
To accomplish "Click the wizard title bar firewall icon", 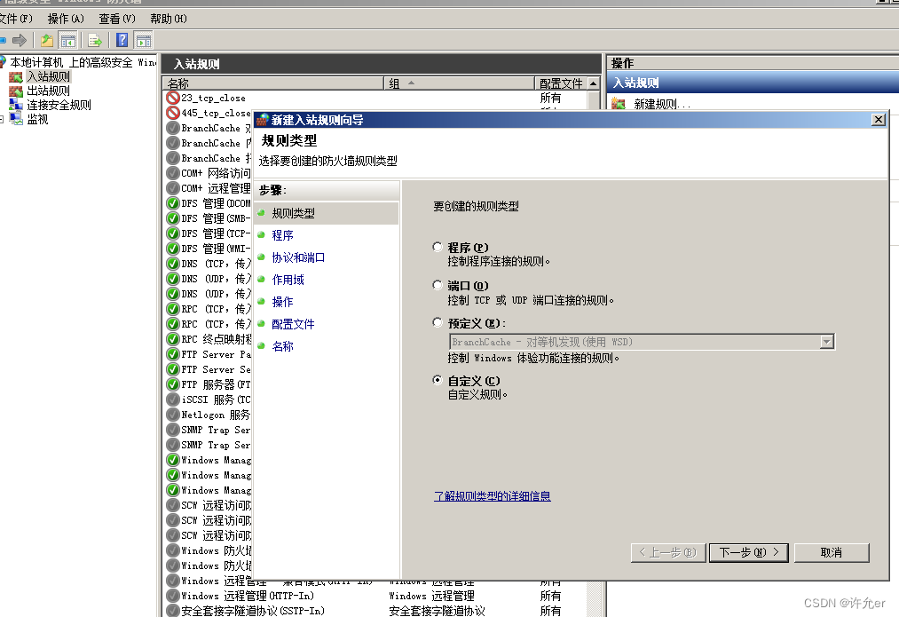I will tap(262, 120).
